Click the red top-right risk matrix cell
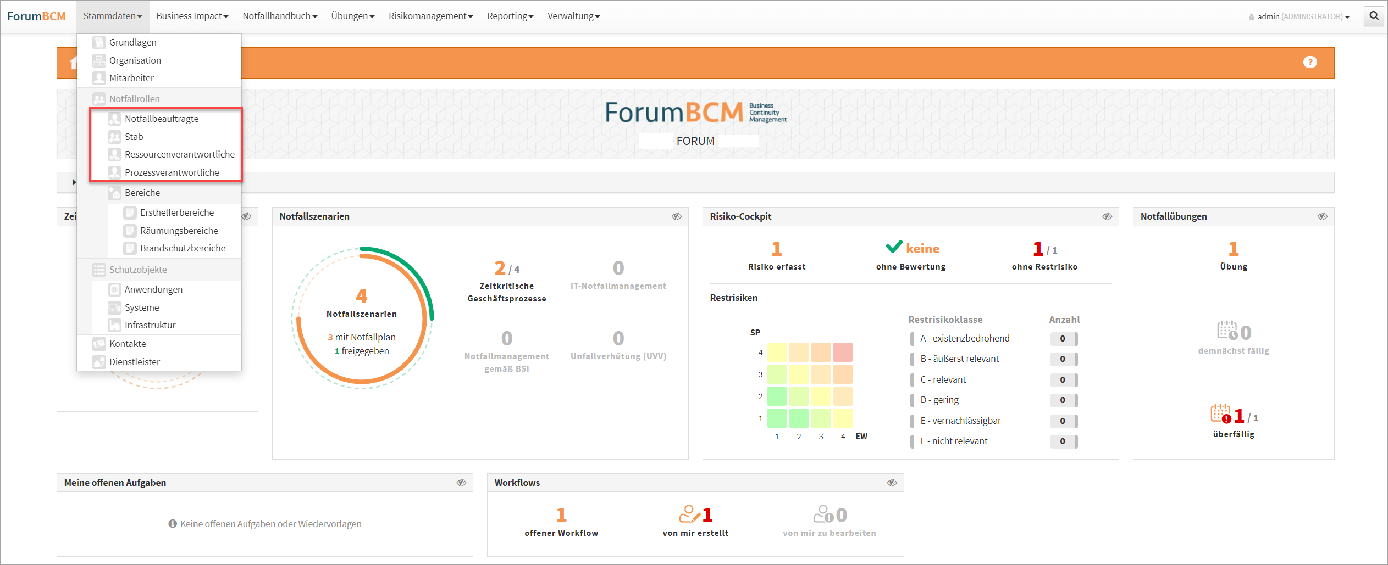This screenshot has width=1388, height=565. coord(842,352)
